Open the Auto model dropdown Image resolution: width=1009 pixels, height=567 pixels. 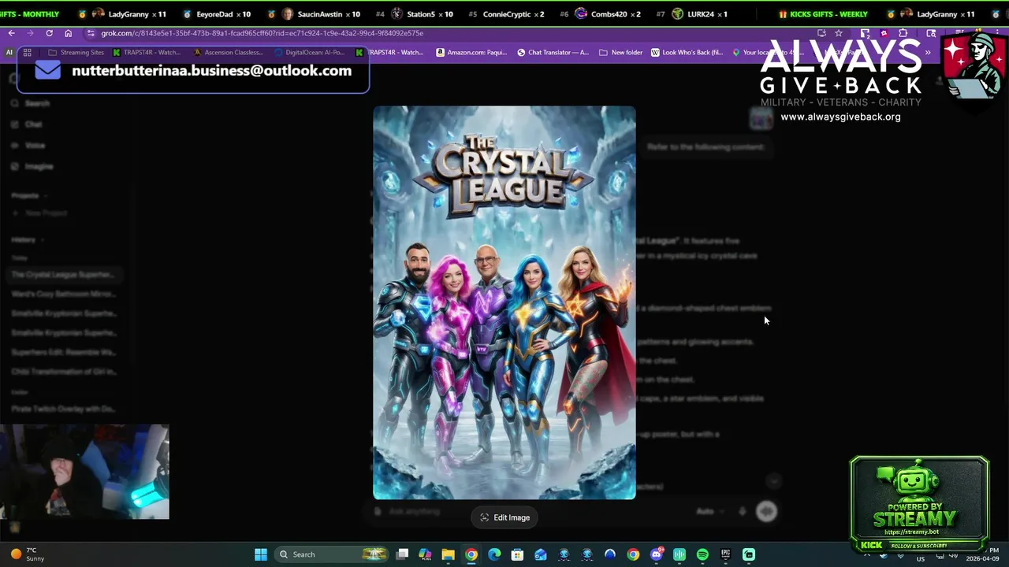709,511
